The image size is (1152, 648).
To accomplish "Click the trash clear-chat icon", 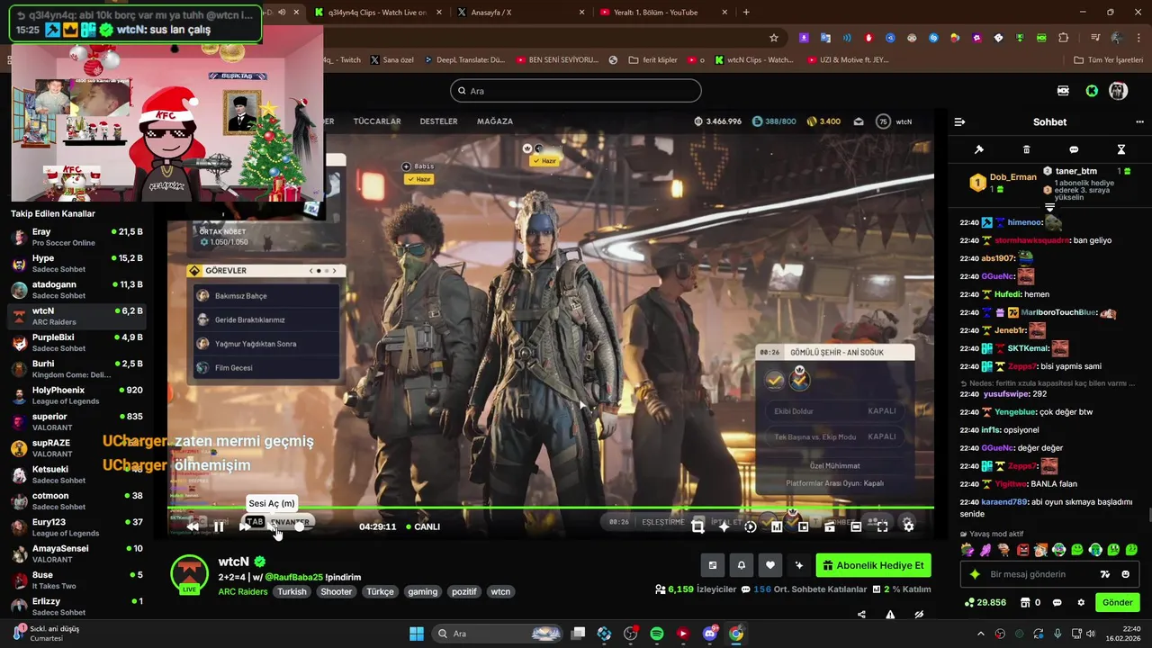I will click(x=1026, y=149).
